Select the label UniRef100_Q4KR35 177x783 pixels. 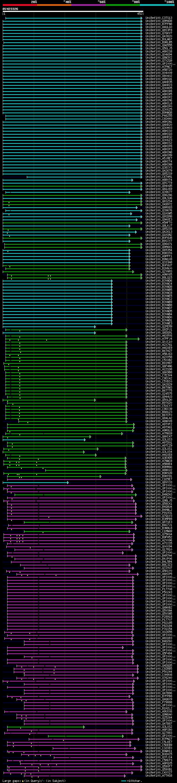(x=159, y=82)
